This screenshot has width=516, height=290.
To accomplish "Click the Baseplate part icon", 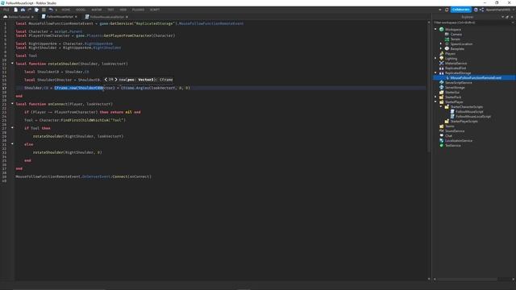I will click(447, 48).
